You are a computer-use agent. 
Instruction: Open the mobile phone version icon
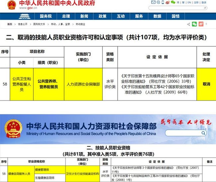(163, 2)
